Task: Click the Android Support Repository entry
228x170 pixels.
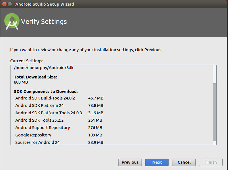Action: pos(43,128)
